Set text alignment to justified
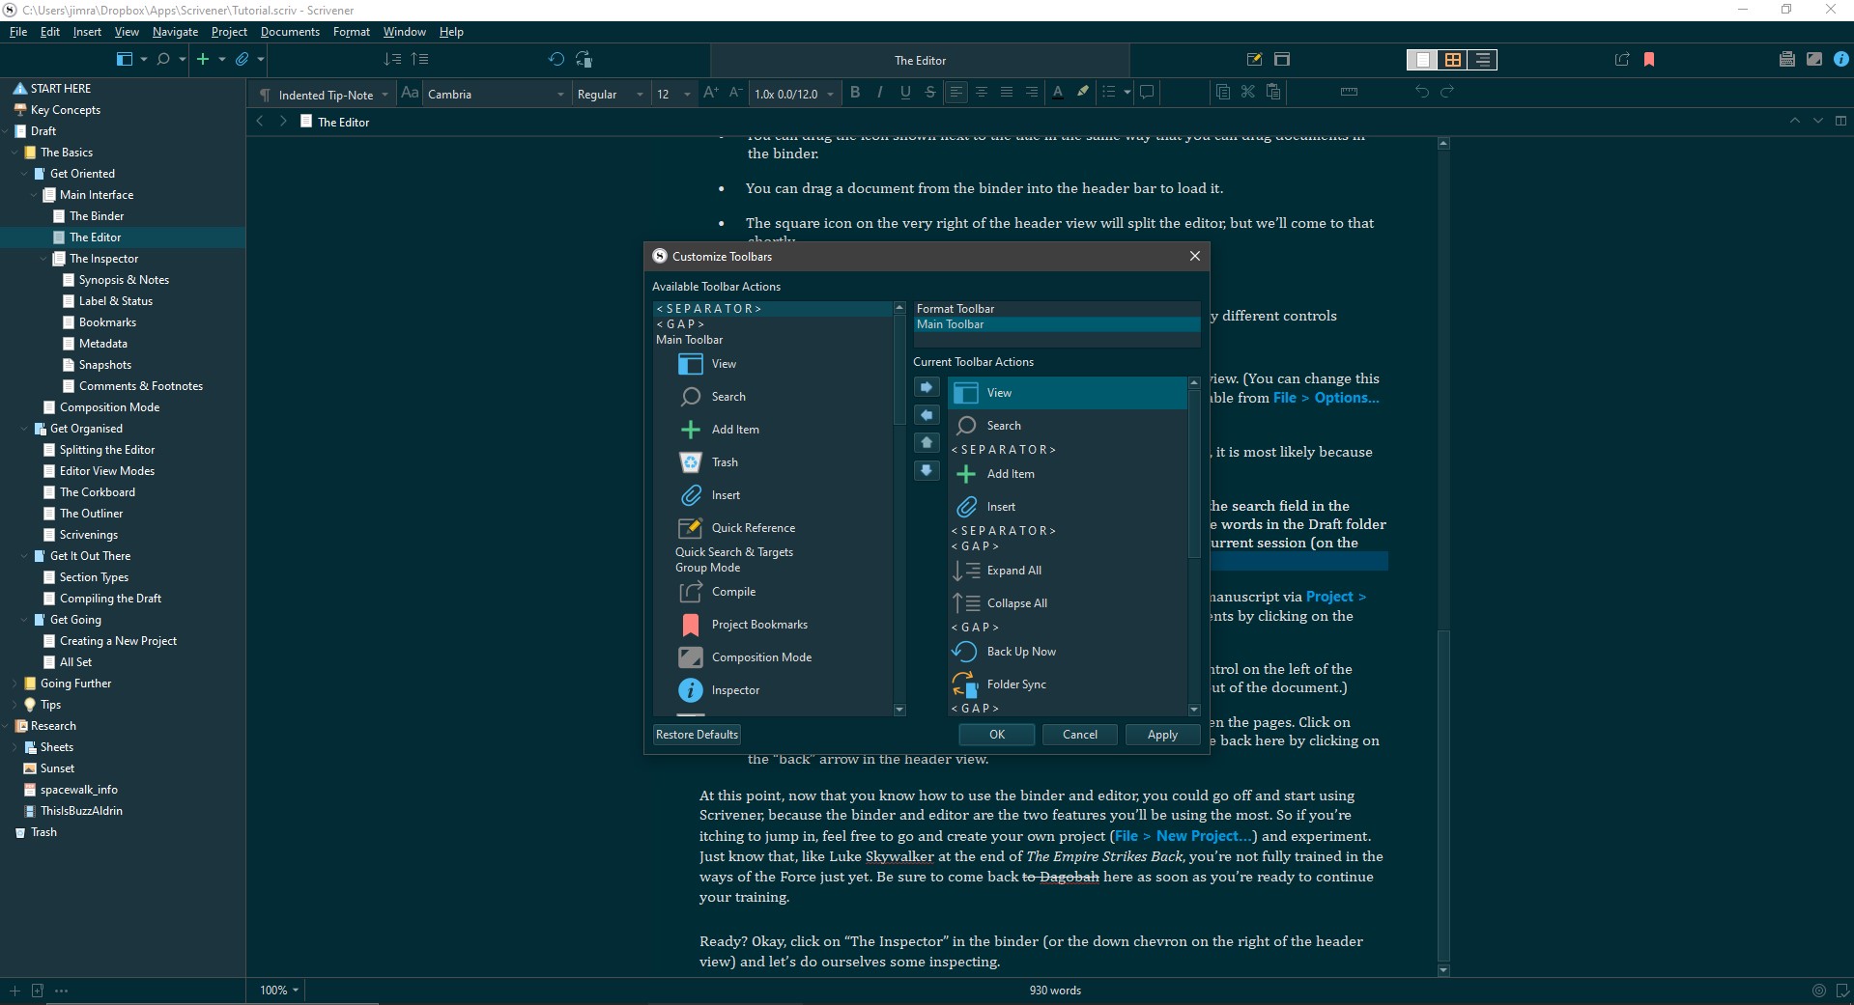 (1007, 93)
